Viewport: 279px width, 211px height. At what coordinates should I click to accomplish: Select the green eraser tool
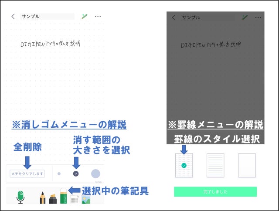click(x=64, y=197)
